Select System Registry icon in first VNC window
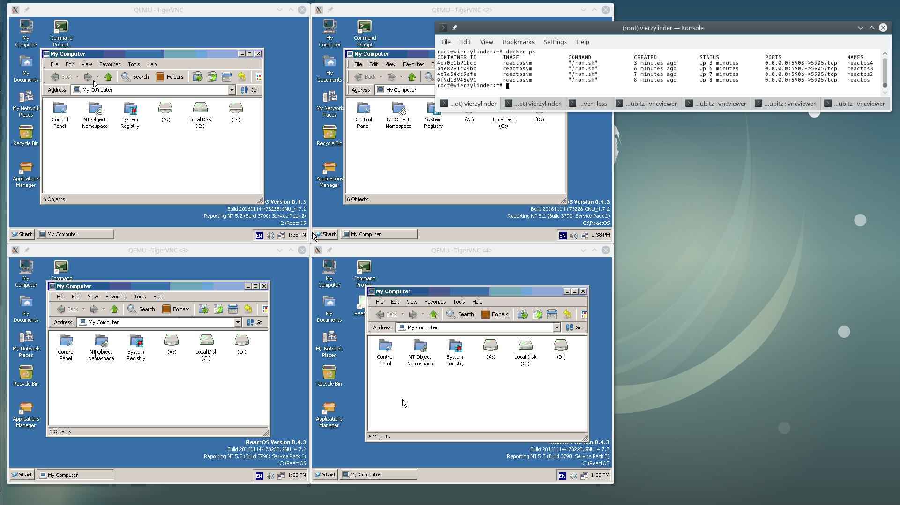 pos(130,115)
